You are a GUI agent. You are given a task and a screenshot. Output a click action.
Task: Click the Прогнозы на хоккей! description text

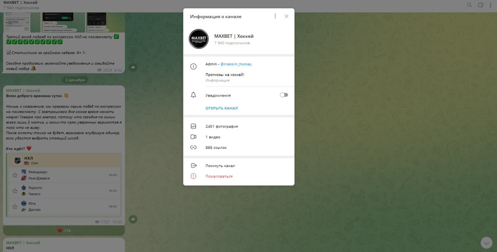click(x=225, y=74)
